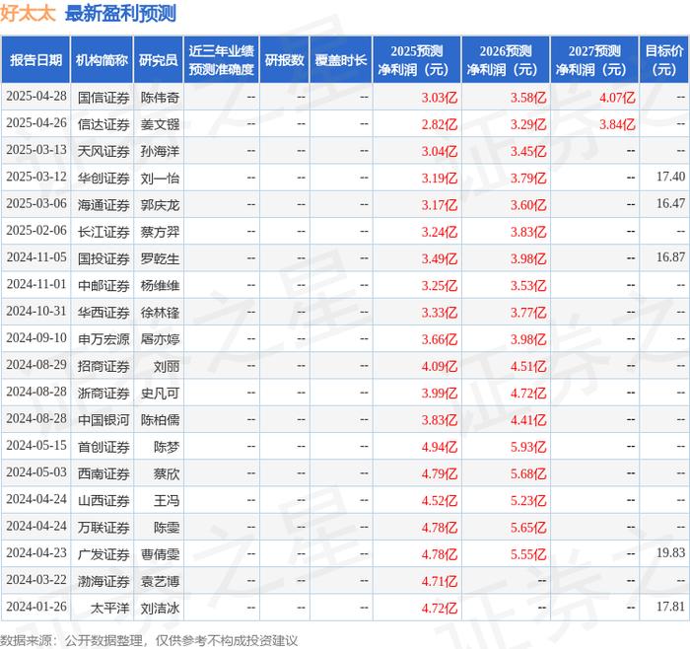Click target price 16.87
690x649 pixels.
[x=670, y=257]
